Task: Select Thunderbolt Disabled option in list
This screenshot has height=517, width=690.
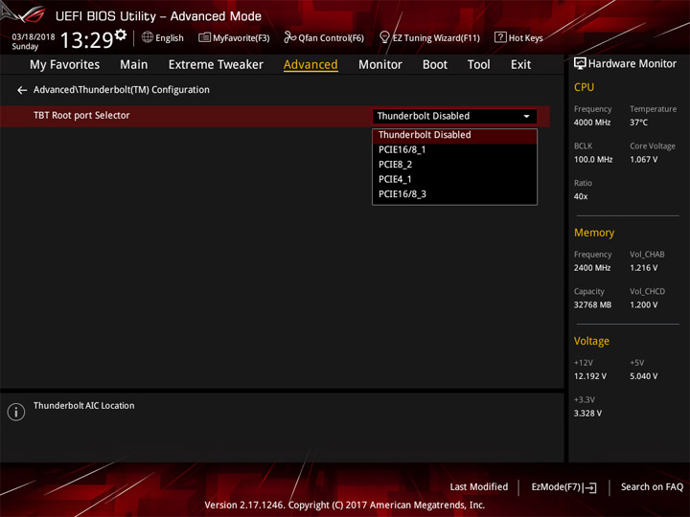Action: click(454, 135)
